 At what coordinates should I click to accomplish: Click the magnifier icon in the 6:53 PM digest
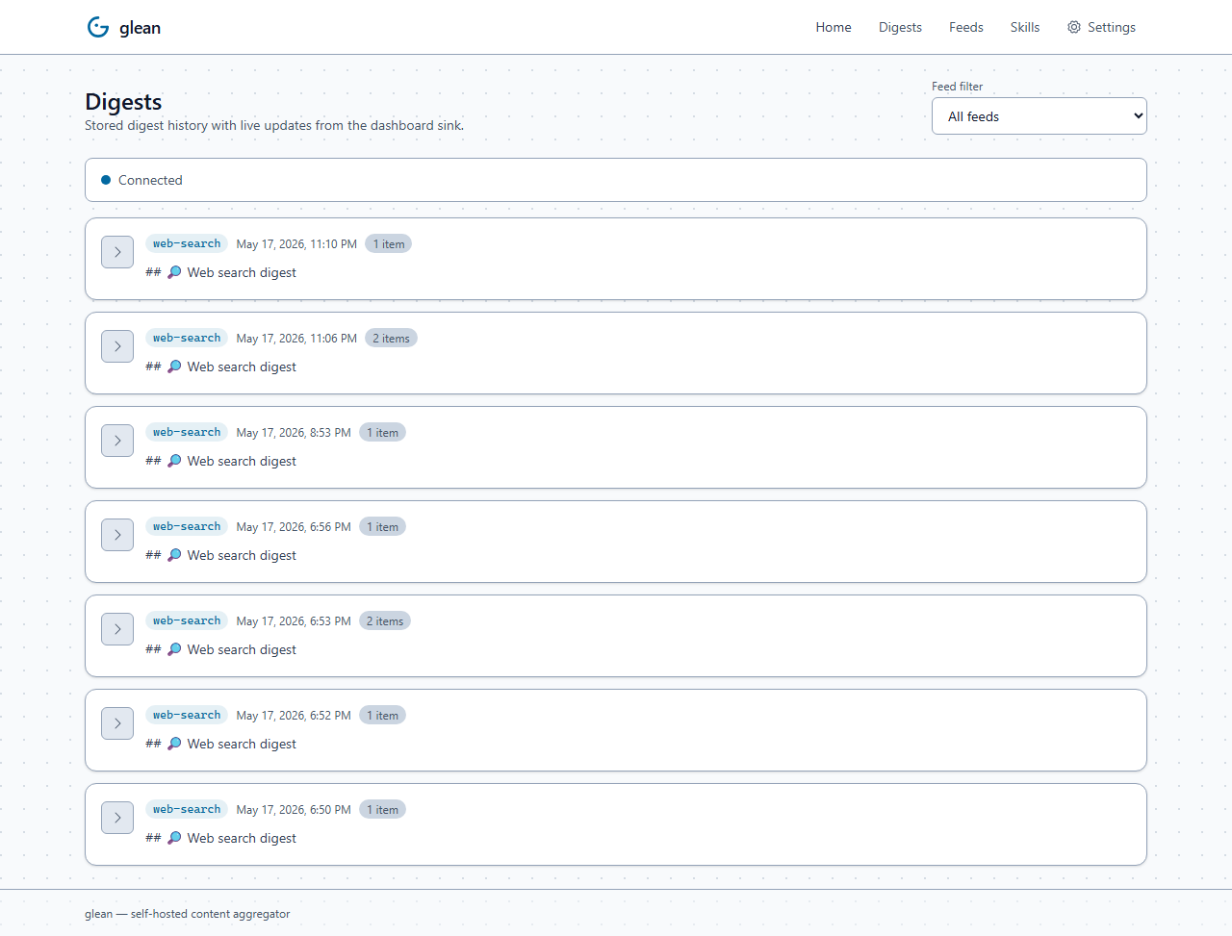click(174, 649)
